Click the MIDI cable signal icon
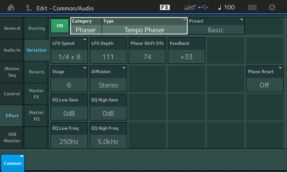This screenshot has width=287, height=172. [190, 7]
